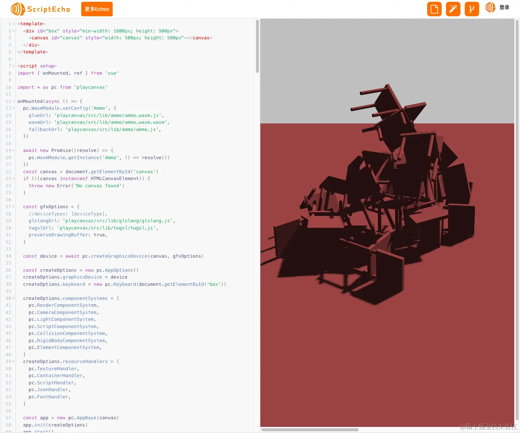
Task: Click text pc.JsonHandler on line 53
Action: 48,390
